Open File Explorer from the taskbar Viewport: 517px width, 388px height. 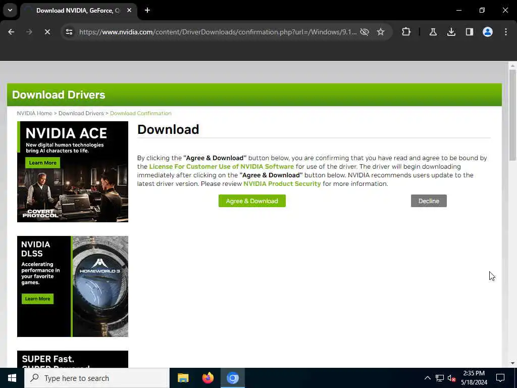(183, 378)
